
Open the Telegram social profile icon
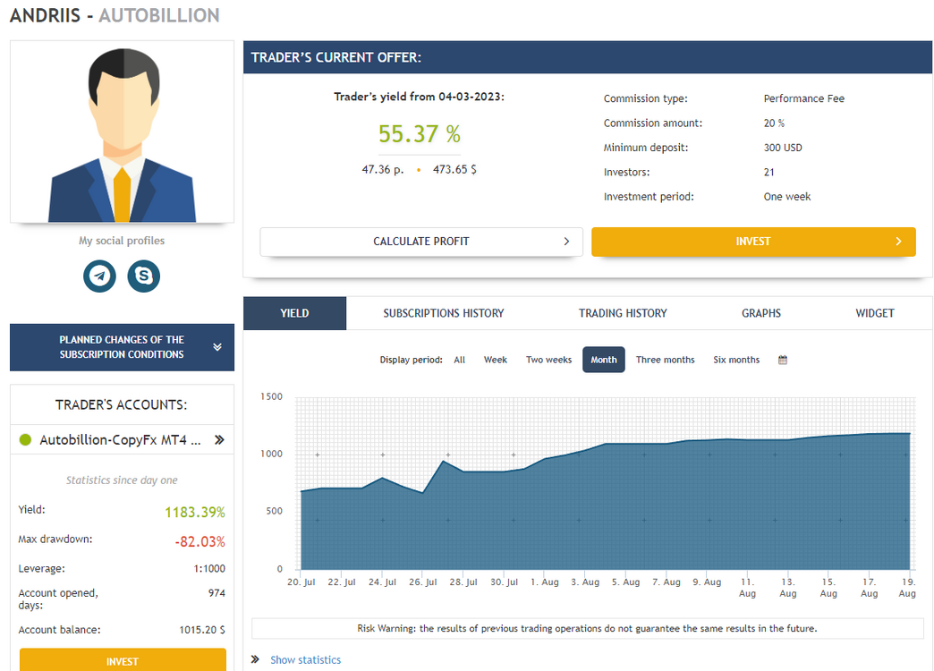click(99, 276)
